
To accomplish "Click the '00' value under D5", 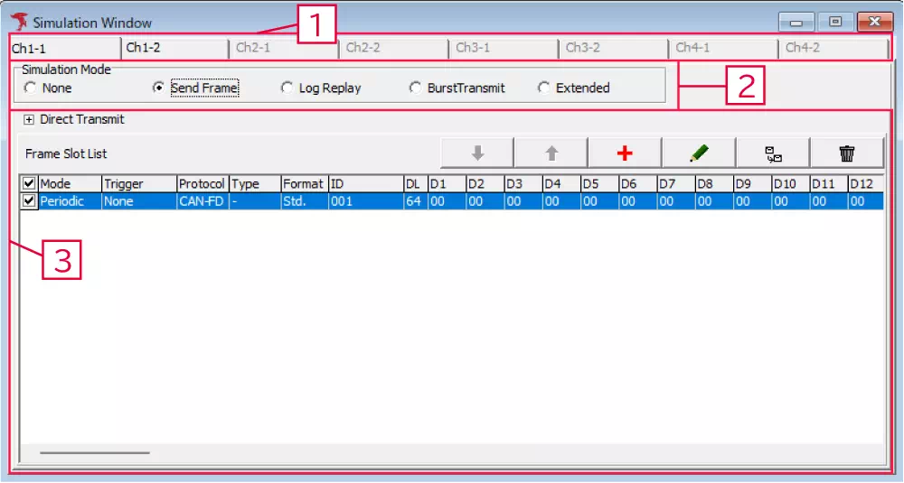I will coord(599,201).
